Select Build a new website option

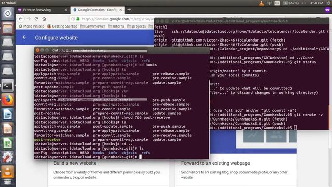(75, 163)
